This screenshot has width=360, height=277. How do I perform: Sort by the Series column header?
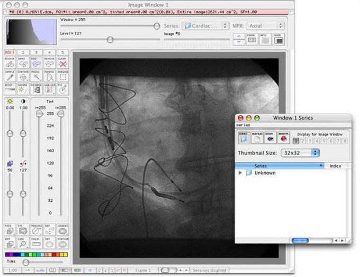[280, 166]
